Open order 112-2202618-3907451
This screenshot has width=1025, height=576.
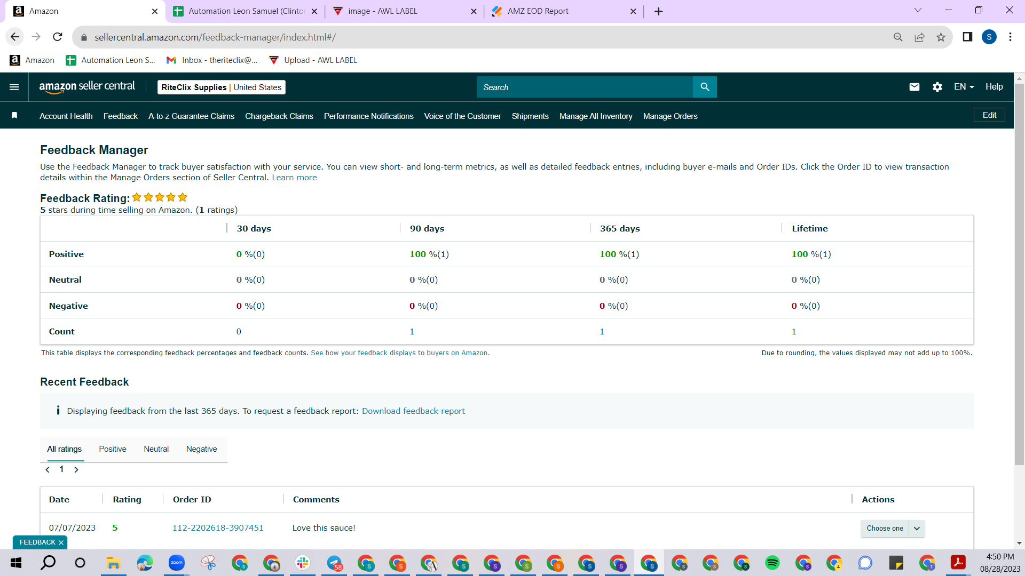tap(218, 528)
